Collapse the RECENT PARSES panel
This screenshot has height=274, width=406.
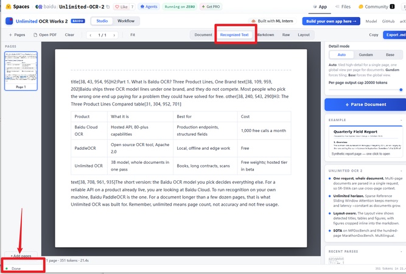click(401, 251)
